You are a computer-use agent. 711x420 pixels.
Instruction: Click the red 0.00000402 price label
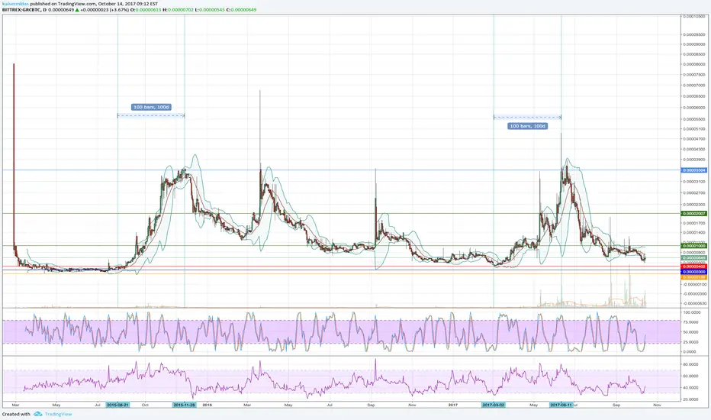click(x=694, y=267)
